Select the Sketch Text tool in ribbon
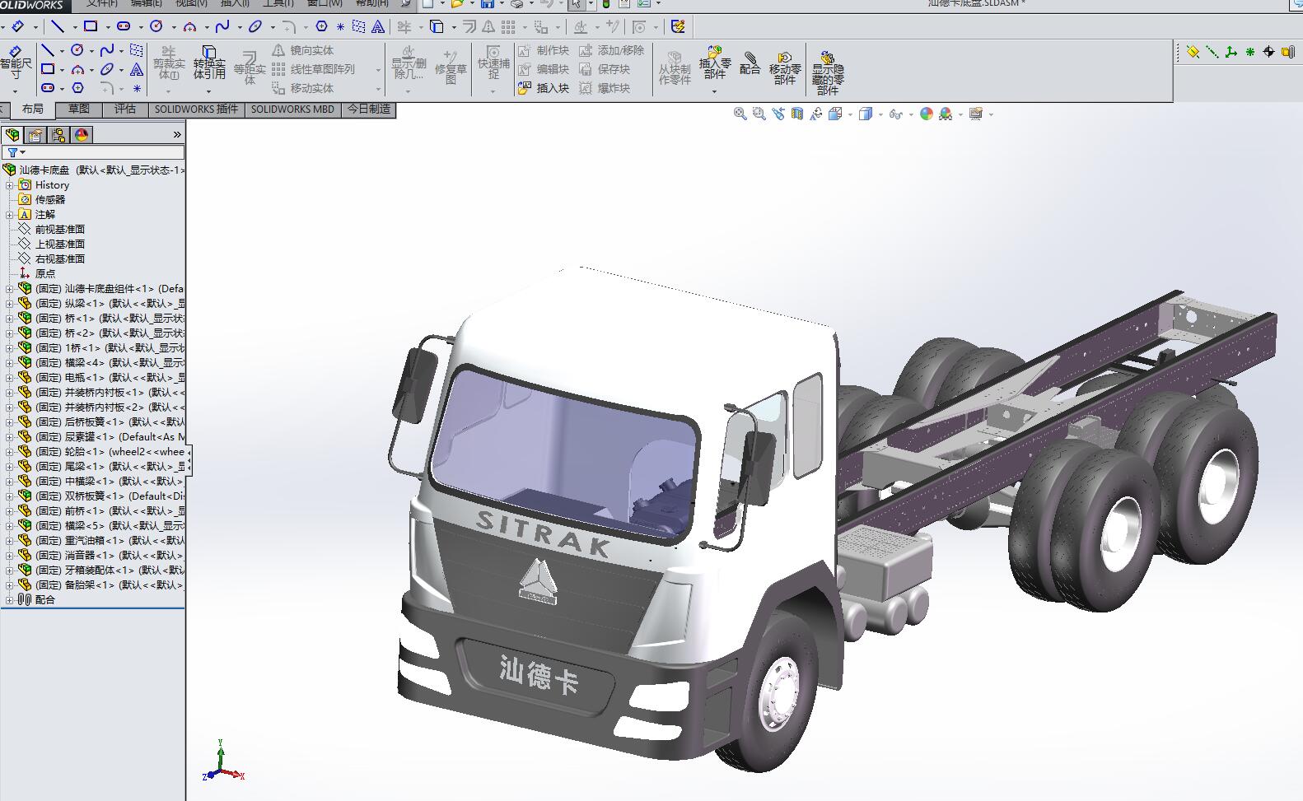Viewport: 1303px width, 801px height. [x=137, y=70]
